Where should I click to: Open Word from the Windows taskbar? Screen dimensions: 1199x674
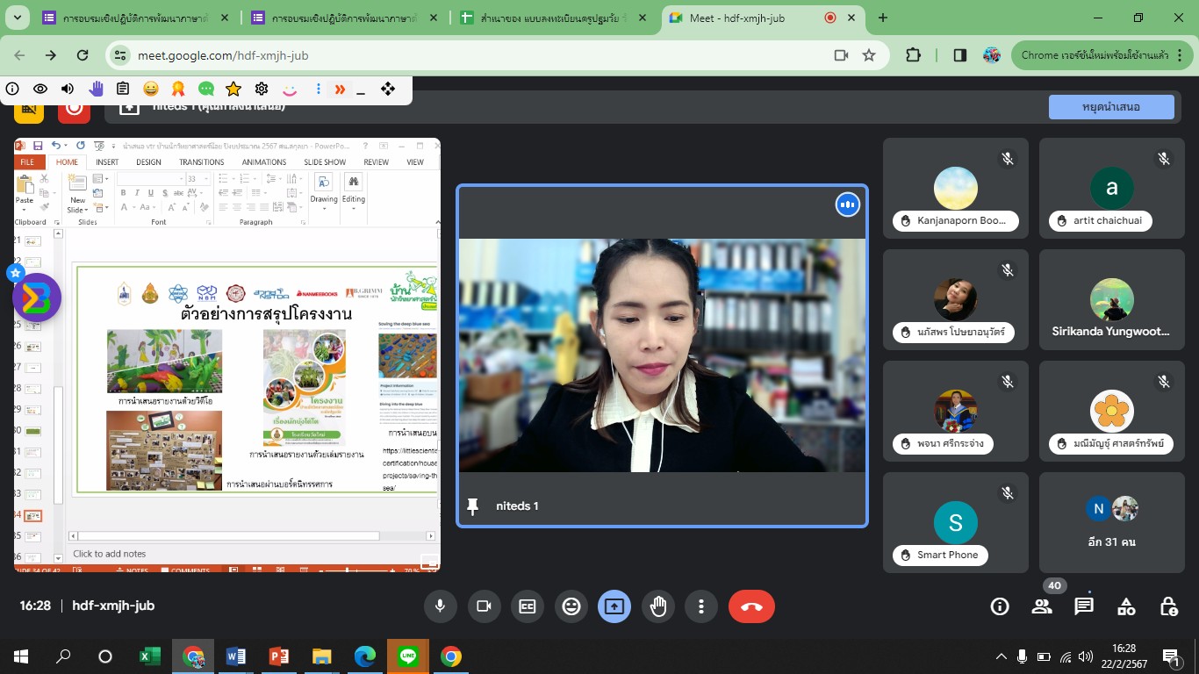pyautogui.click(x=236, y=656)
